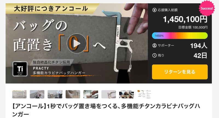This screenshot has height=118, width=219.
Task: Select the fifth thumbnail showing hands holding tool
Action: coord(91,94)
